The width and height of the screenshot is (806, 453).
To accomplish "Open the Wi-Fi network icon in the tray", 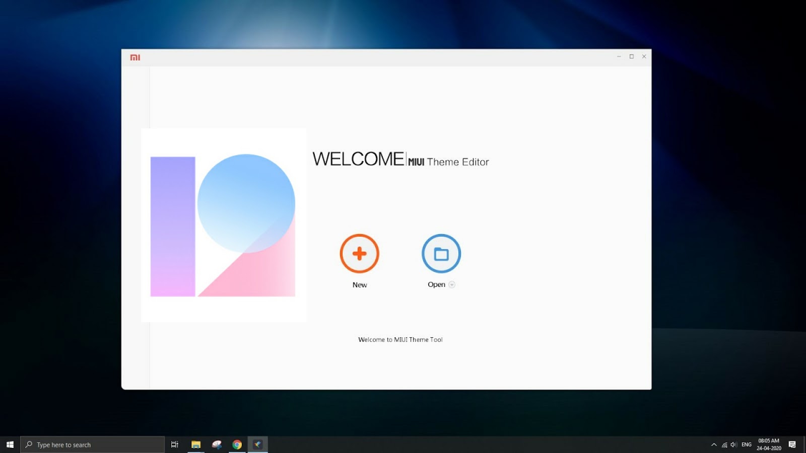I will point(724,444).
